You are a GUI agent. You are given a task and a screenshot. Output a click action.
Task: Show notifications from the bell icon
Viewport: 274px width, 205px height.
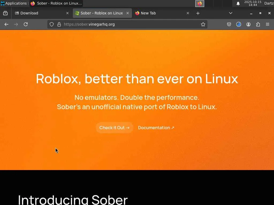(x=238, y=3)
